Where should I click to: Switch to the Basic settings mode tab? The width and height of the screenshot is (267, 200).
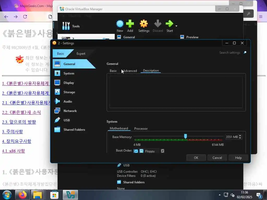pos(60,53)
